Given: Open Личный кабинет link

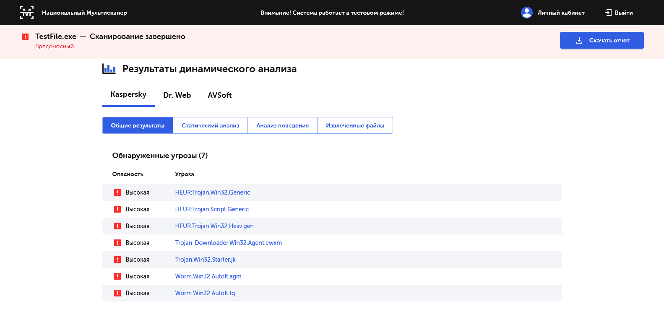Looking at the screenshot, I should [561, 13].
